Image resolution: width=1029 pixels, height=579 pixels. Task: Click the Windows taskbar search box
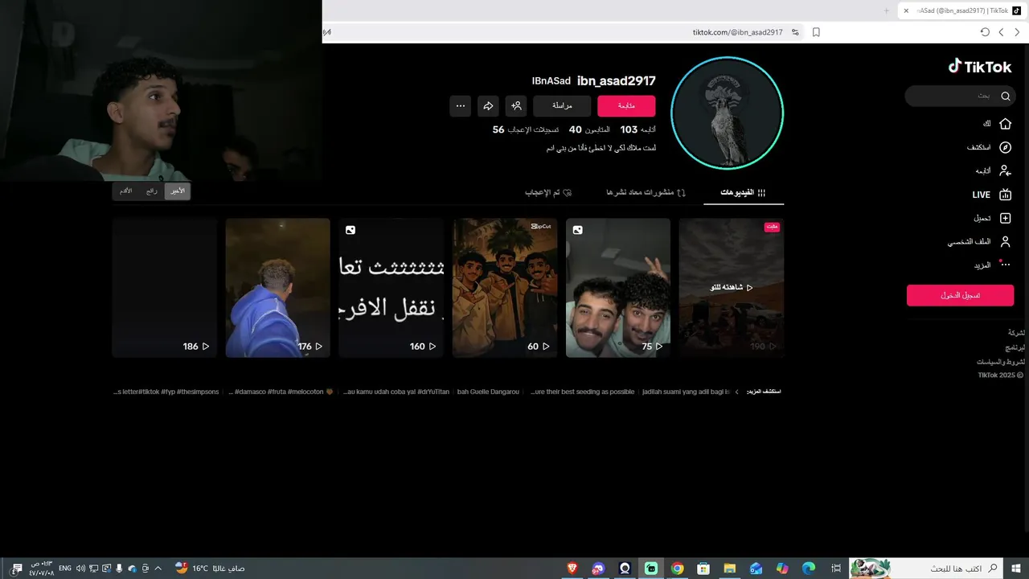926,568
